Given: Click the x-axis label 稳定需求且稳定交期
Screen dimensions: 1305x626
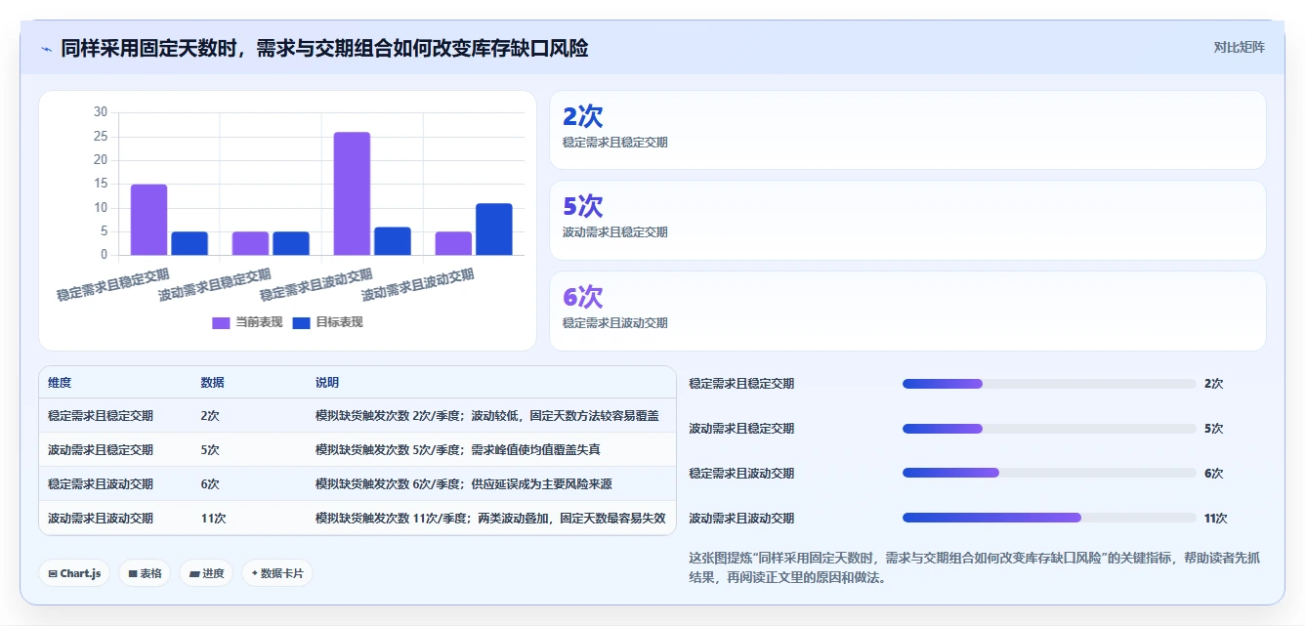Looking at the screenshot, I should tap(113, 284).
